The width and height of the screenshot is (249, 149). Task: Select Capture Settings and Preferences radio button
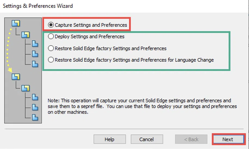point(51,25)
